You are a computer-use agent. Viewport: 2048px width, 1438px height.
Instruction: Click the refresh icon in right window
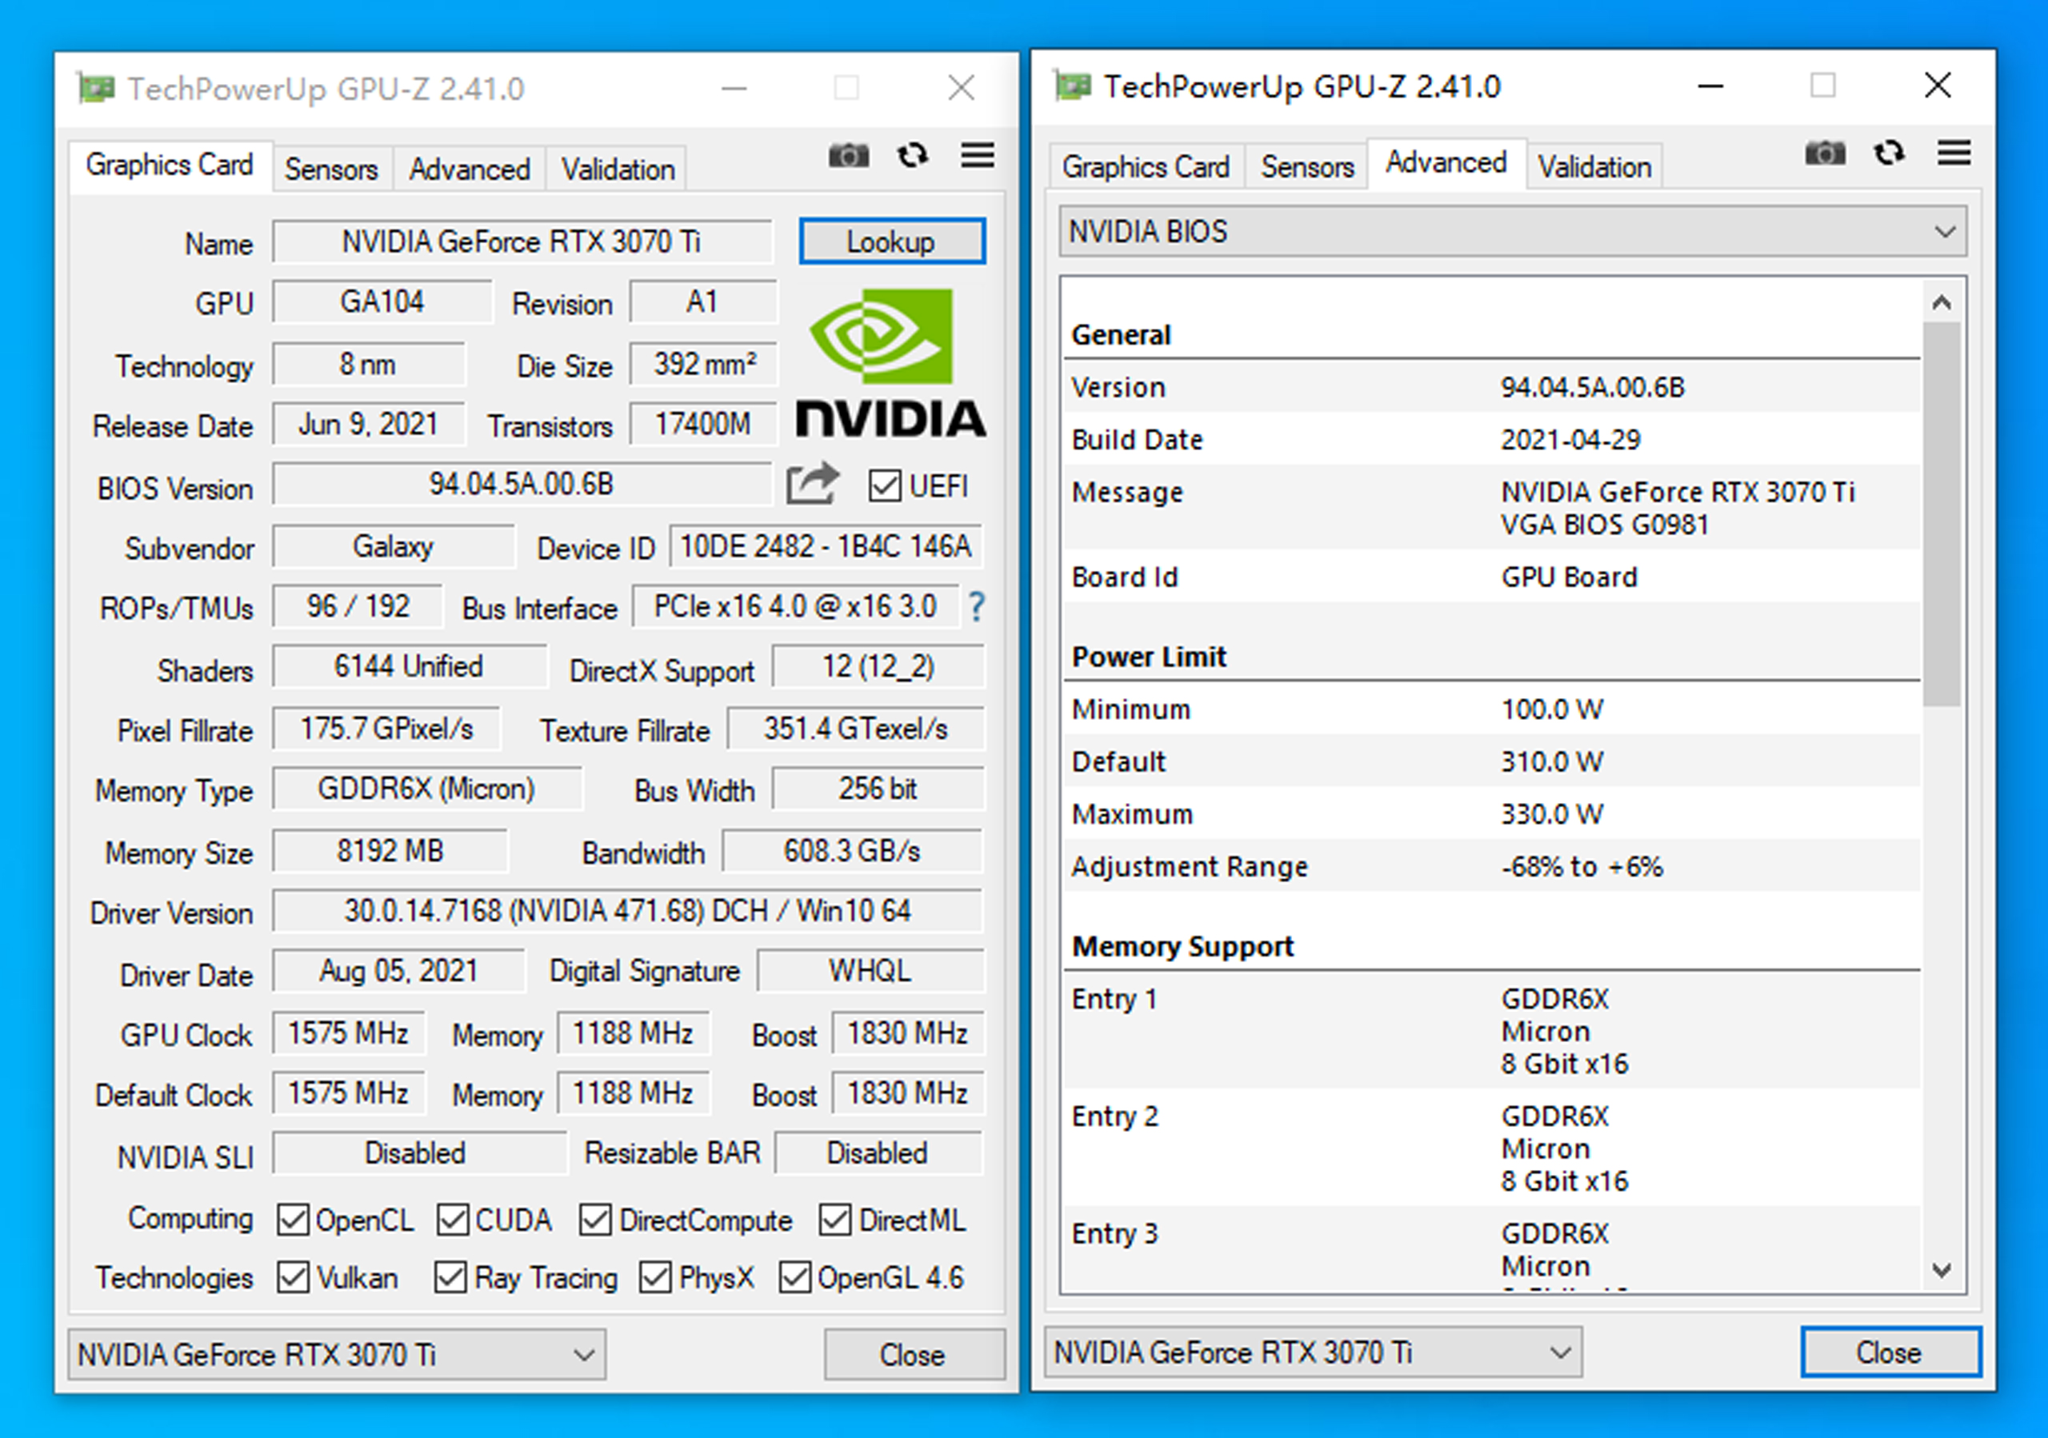(1888, 154)
